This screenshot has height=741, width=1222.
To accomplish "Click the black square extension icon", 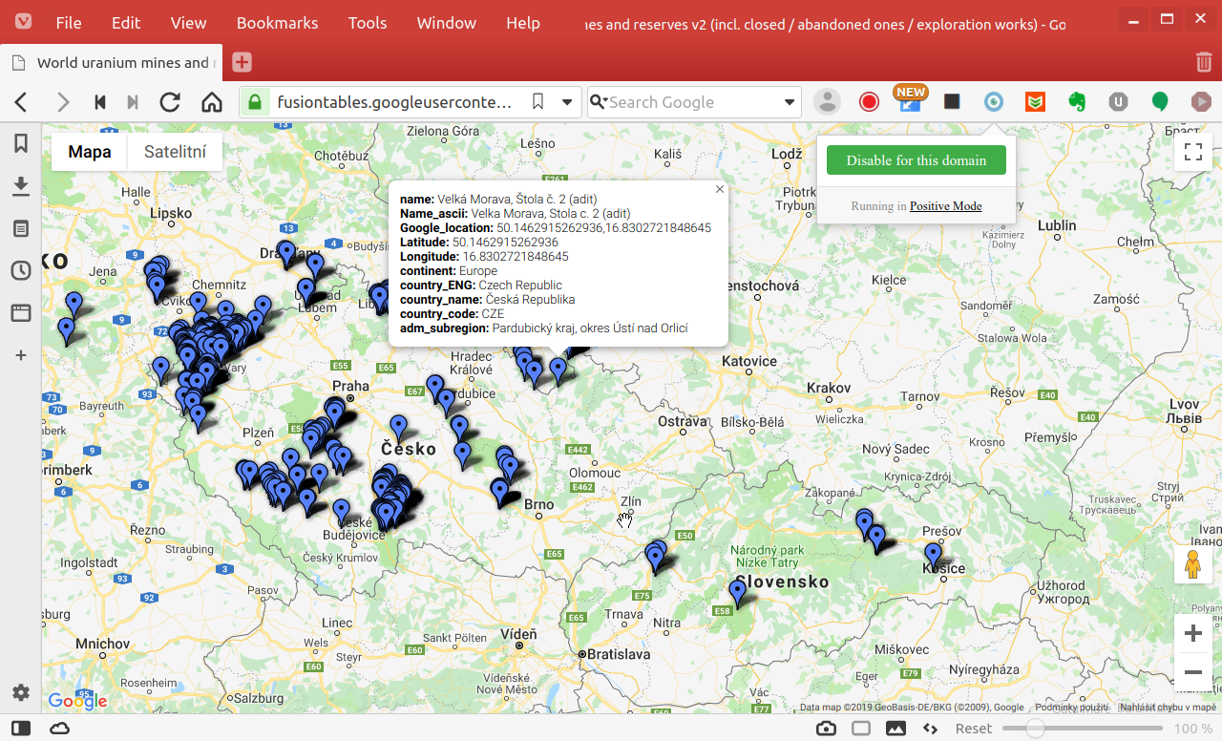I will (x=952, y=102).
